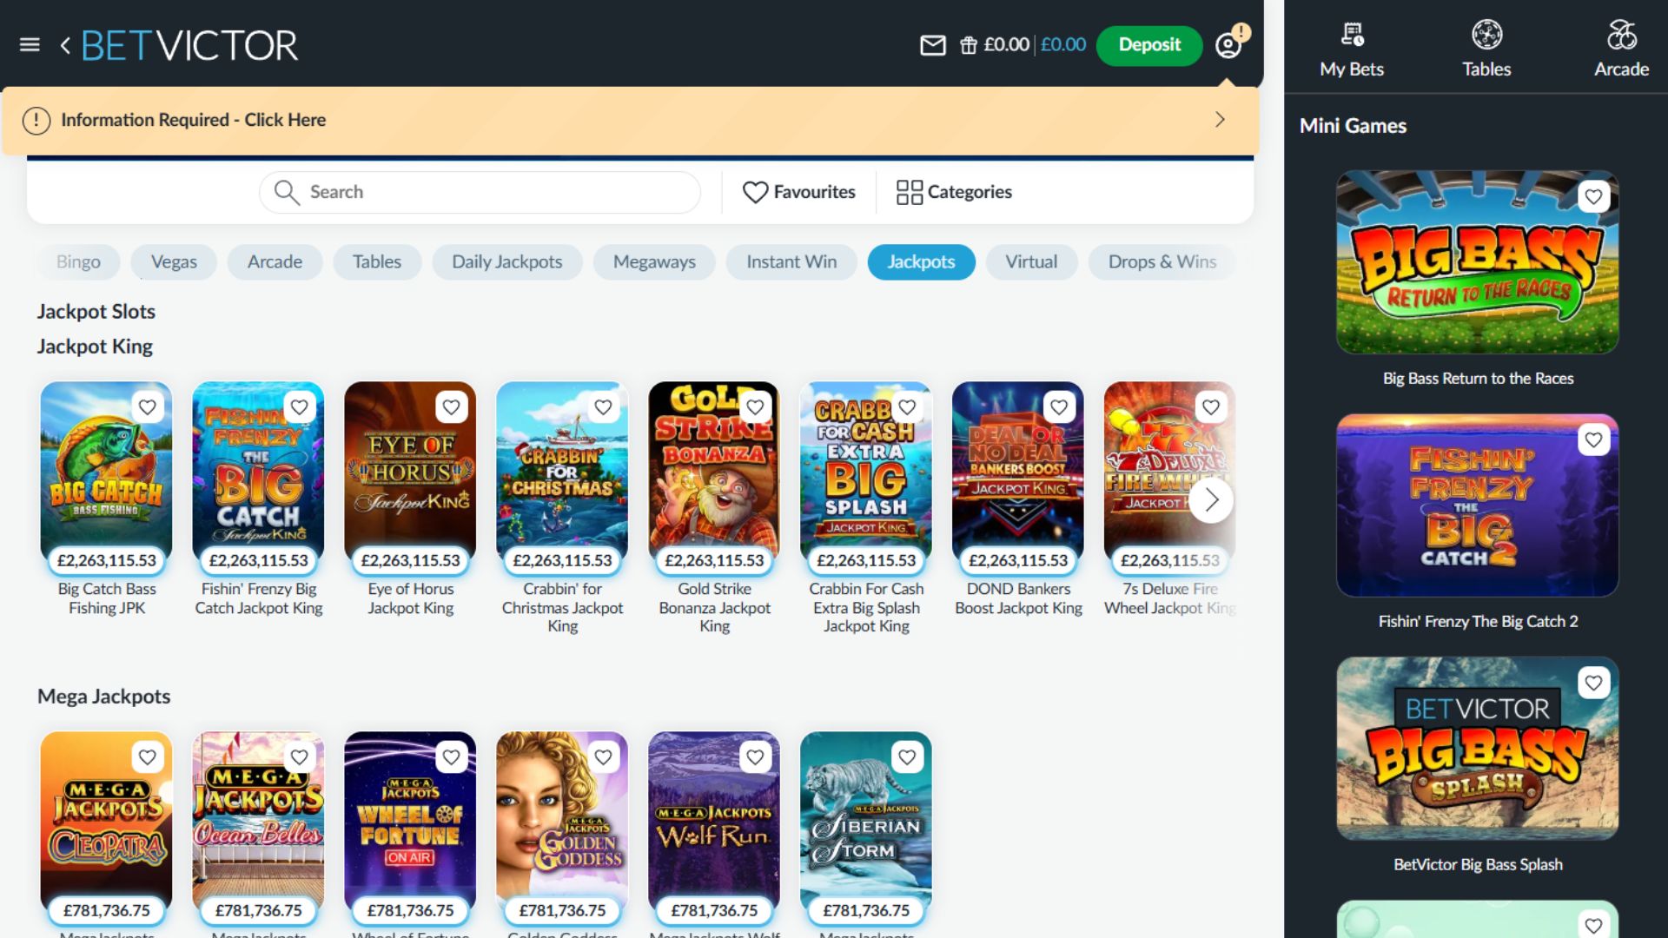
Task: Click the BetVictor logo
Action: [x=189, y=45]
